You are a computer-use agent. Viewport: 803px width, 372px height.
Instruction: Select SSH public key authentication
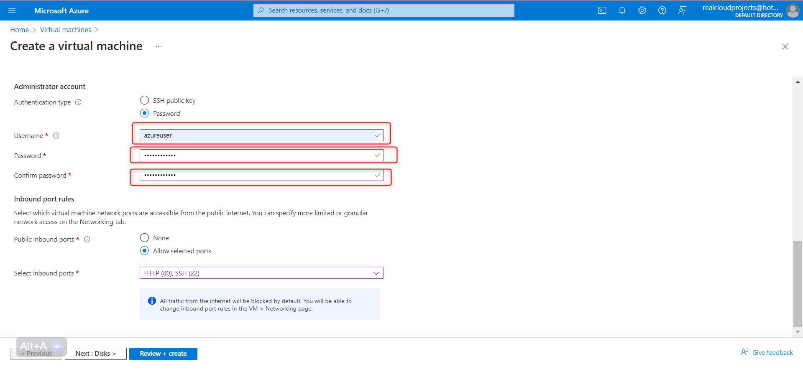144,100
